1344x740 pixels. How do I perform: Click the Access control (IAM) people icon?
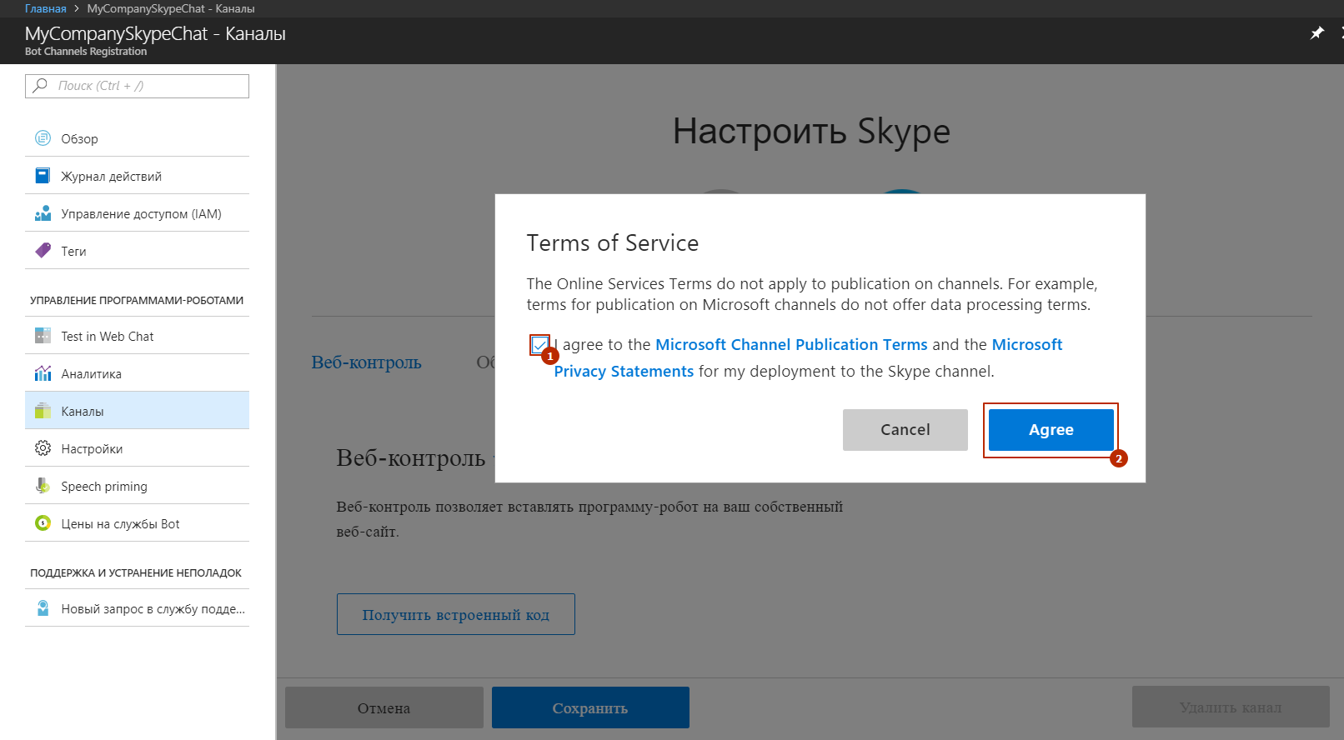pyautogui.click(x=43, y=213)
